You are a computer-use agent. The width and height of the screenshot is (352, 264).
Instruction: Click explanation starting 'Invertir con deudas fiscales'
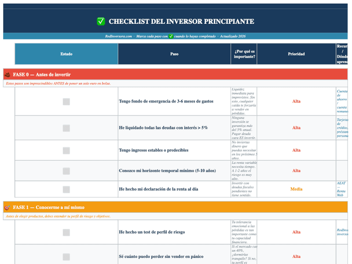244,189
